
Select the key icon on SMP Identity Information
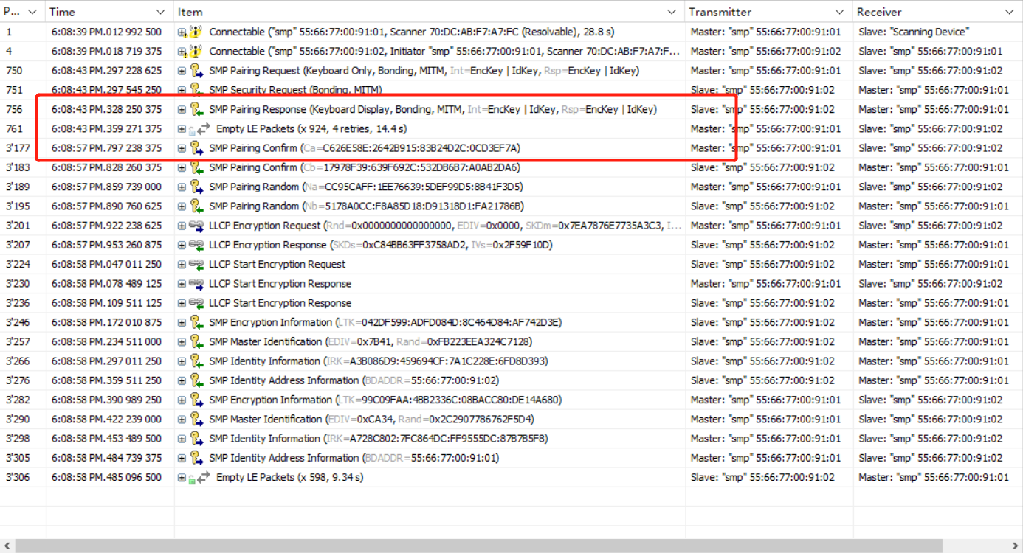point(194,361)
